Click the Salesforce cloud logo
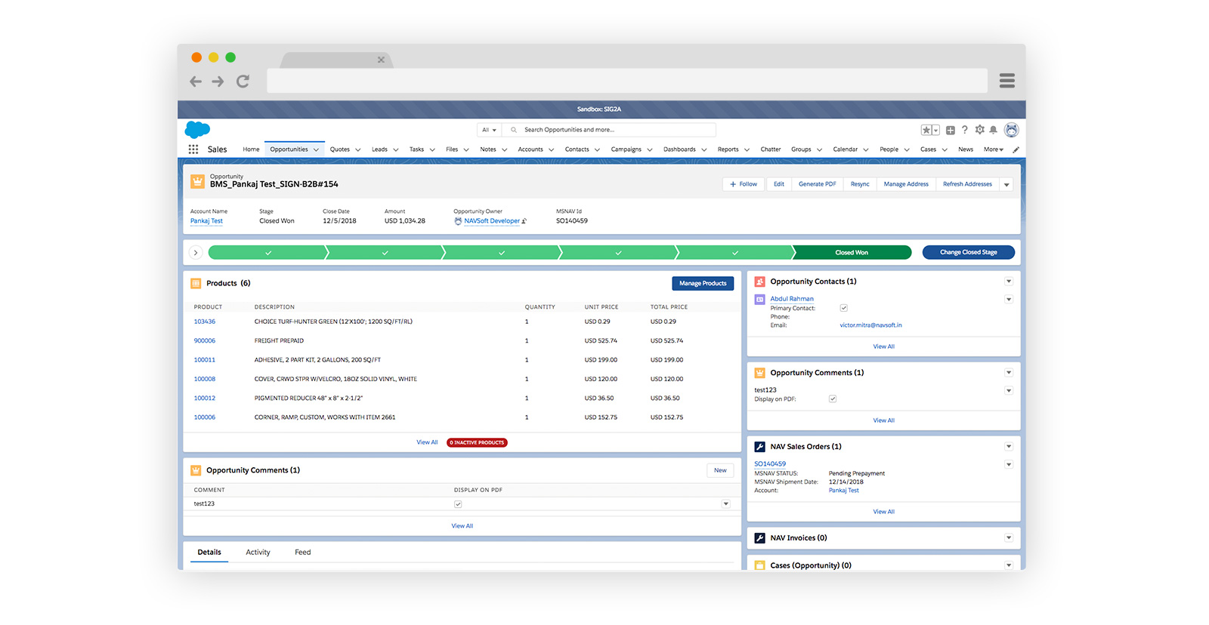Viewport: 1209px width, 625px height. tap(197, 130)
